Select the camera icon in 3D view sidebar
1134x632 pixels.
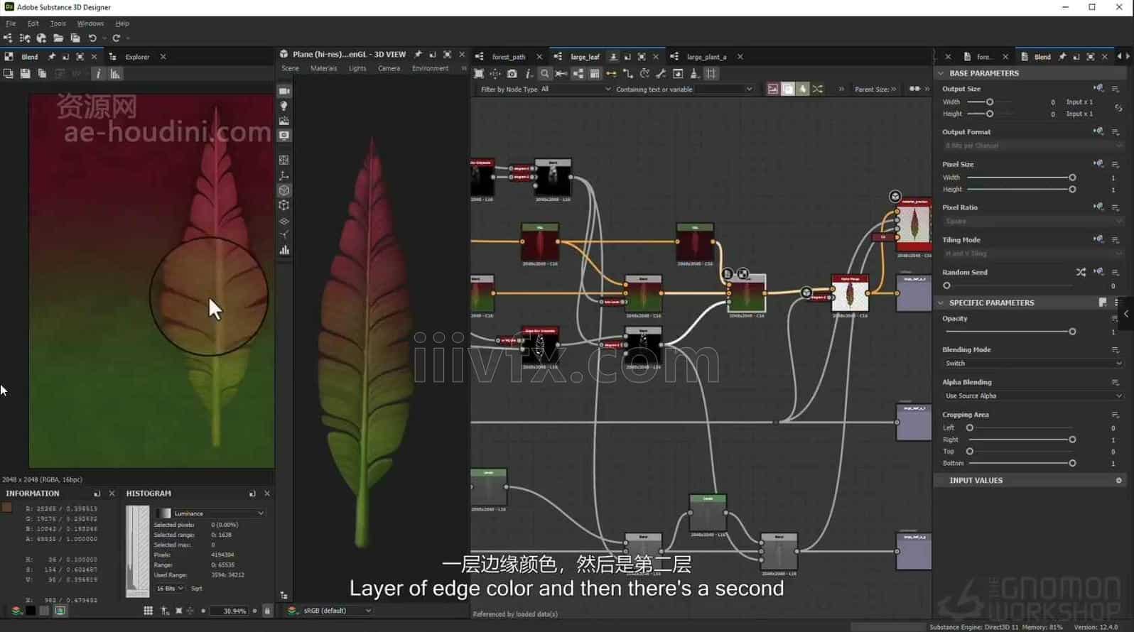(x=284, y=91)
